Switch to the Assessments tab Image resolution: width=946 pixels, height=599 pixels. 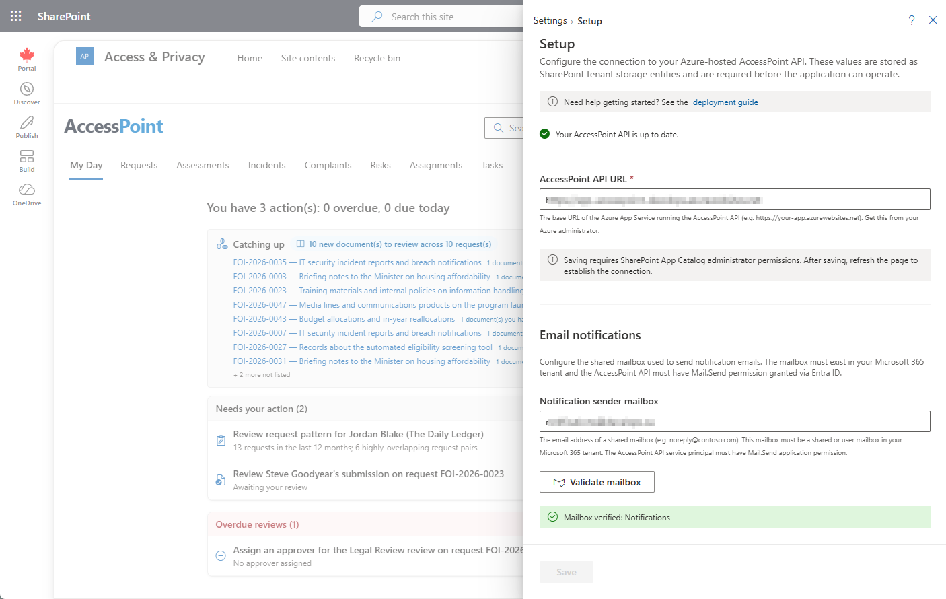click(x=203, y=165)
